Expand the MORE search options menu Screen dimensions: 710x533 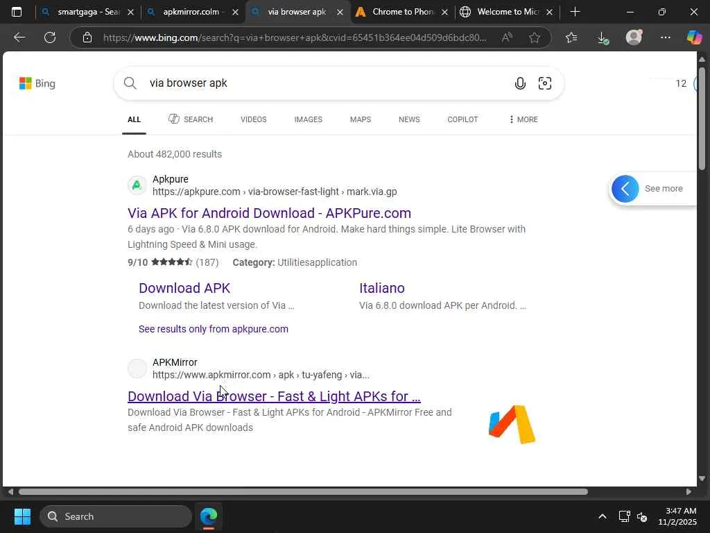click(523, 119)
